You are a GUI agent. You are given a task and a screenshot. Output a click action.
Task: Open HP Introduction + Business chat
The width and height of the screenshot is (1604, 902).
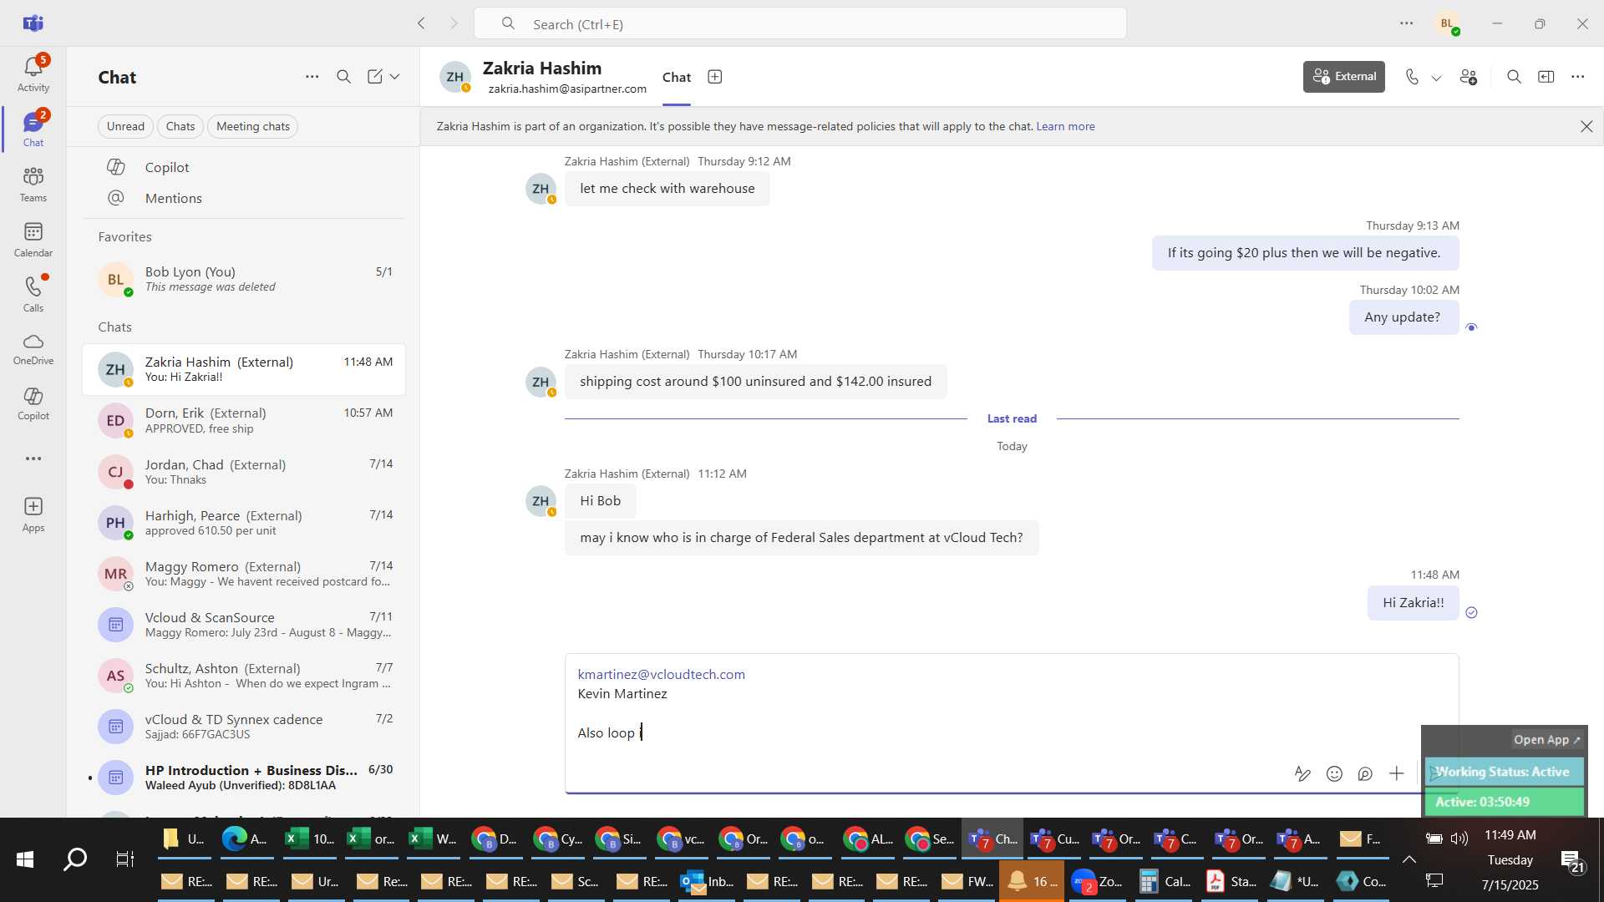(x=244, y=778)
